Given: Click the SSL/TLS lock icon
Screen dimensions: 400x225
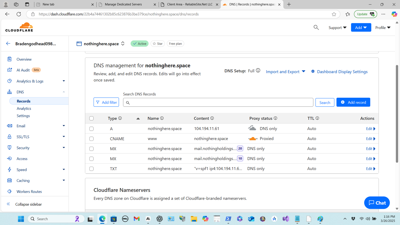Looking at the screenshot, I should point(9,137).
